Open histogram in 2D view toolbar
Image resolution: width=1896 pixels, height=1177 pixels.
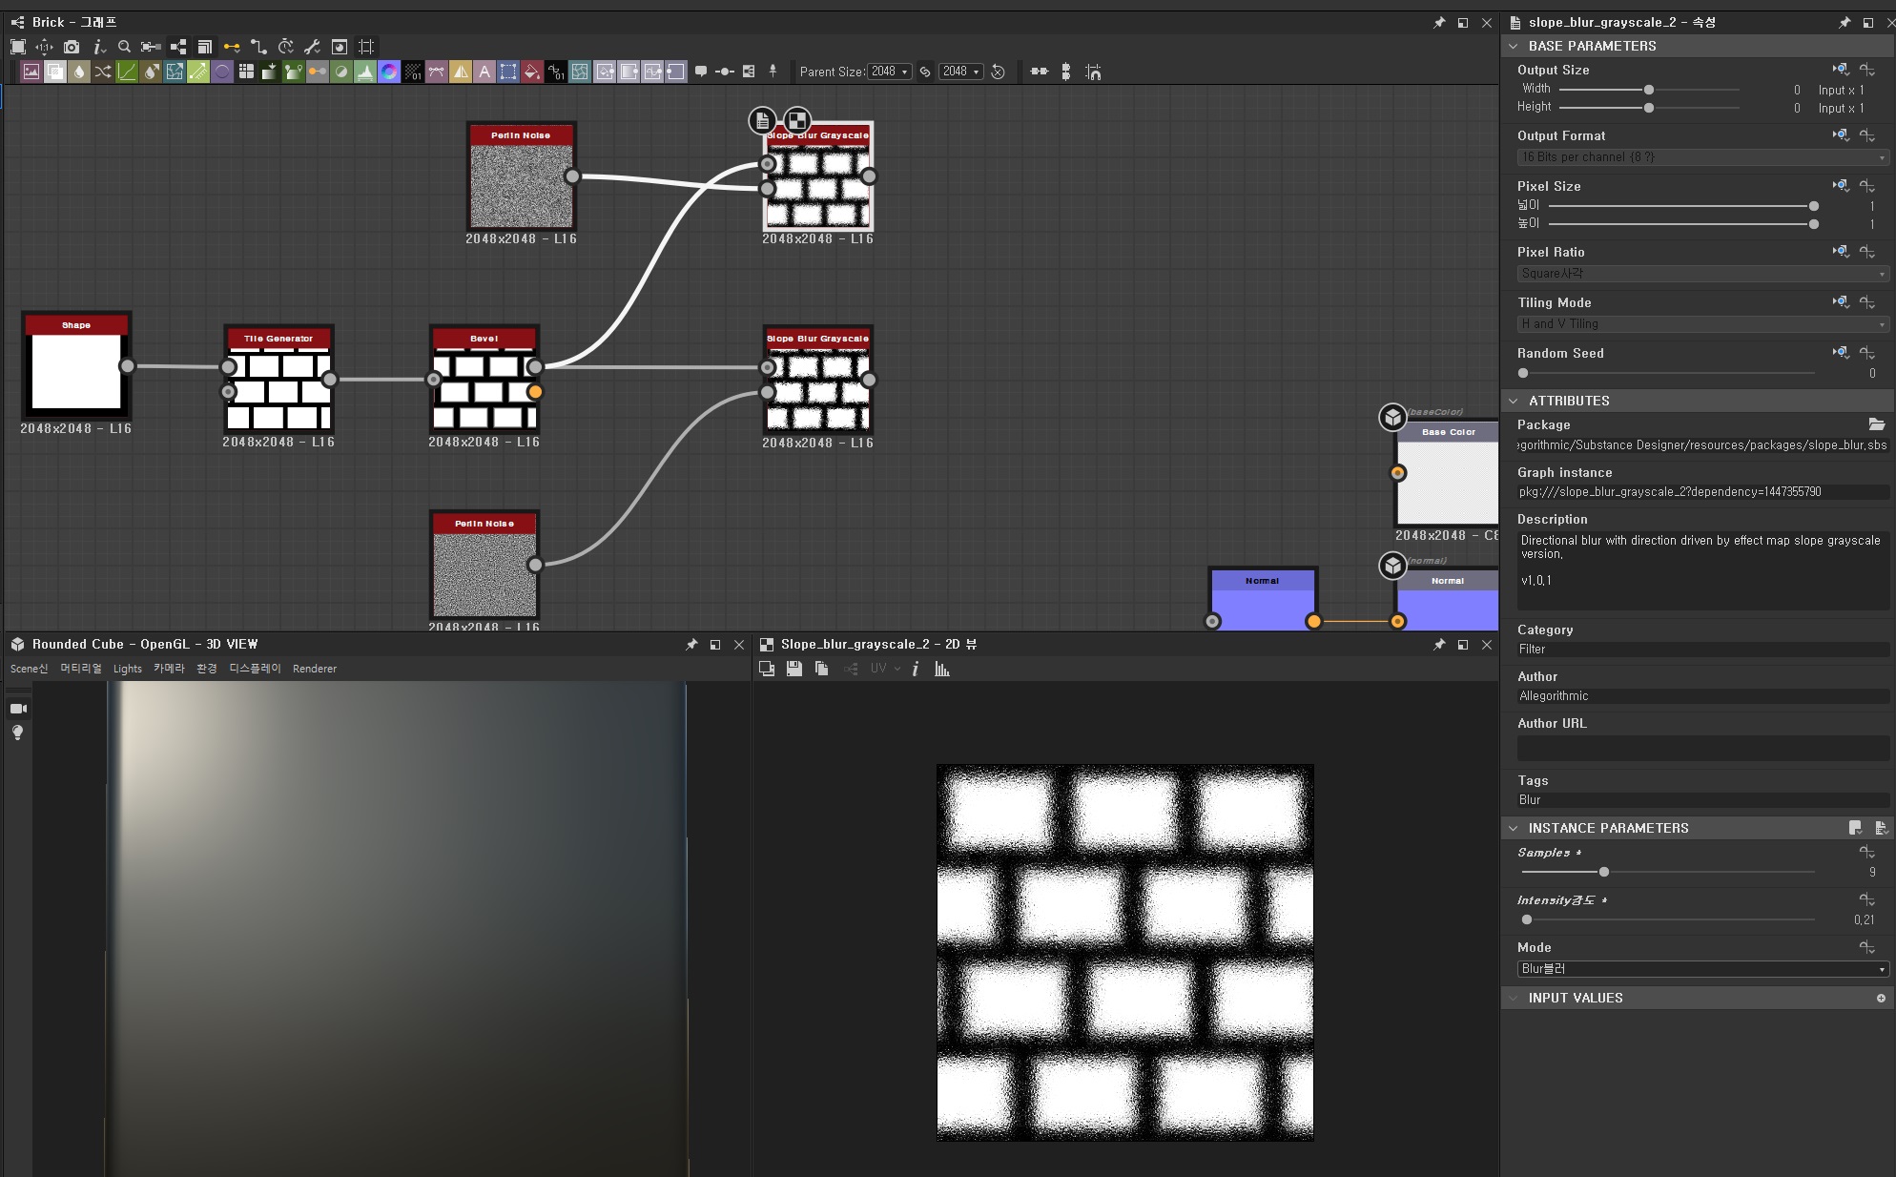[942, 670]
